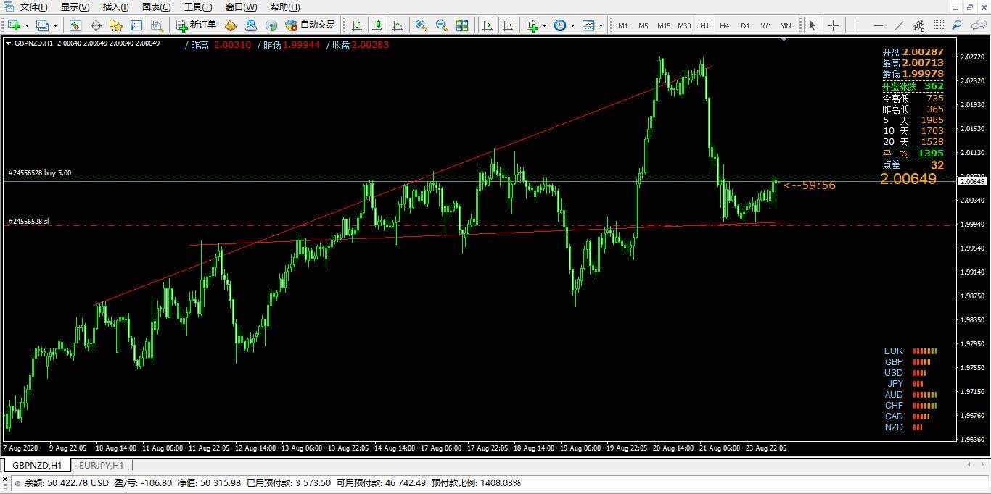Switch to candlestick chart display
The height and width of the screenshot is (494, 991).
[x=377, y=25]
